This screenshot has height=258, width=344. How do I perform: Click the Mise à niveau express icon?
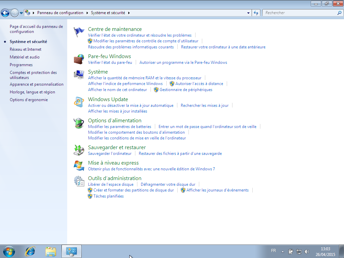click(79, 166)
